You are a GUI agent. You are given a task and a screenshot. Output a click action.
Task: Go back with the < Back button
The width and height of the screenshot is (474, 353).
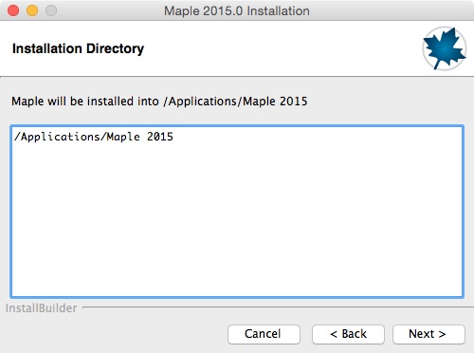click(348, 334)
